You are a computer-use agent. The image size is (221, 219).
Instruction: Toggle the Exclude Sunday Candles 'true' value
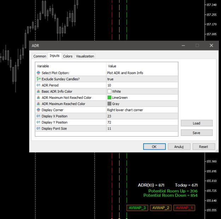[x=142, y=79]
